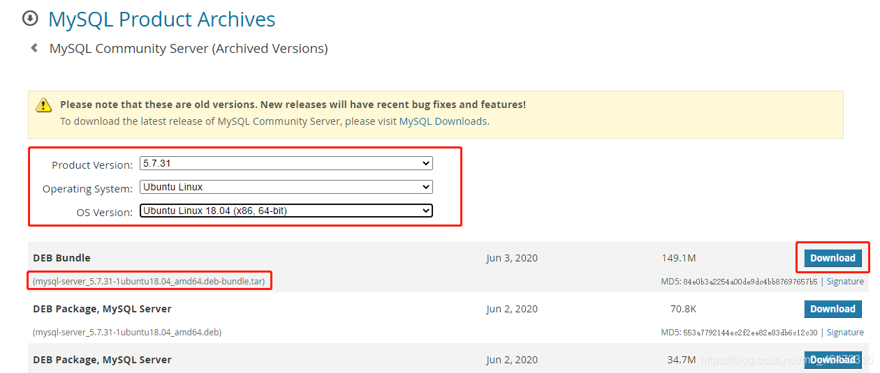This screenshot has width=880, height=373.
Task: Open the OS Version dropdown
Action: 286,211
